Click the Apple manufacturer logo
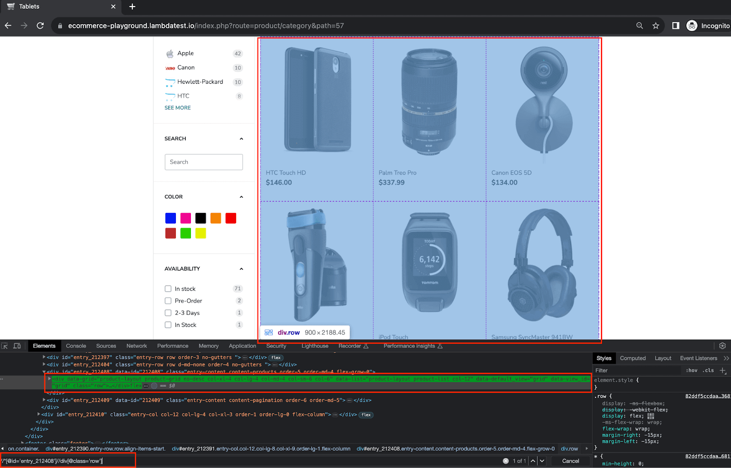Viewport: 731px width, 468px height. click(x=170, y=53)
